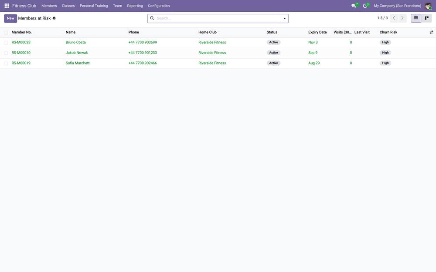Click expiry date Sep 9
This screenshot has width=436, height=272.
(x=313, y=53)
